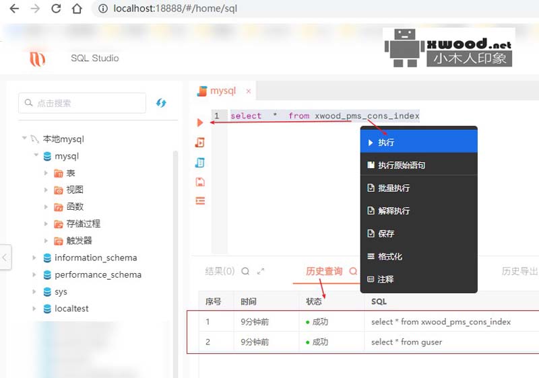The image size is (539, 378).
Task: Choose 批量执行 in the context menu
Action: (x=418, y=188)
